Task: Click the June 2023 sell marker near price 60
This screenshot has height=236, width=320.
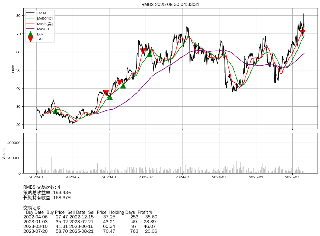Action: pyautogui.click(x=143, y=51)
